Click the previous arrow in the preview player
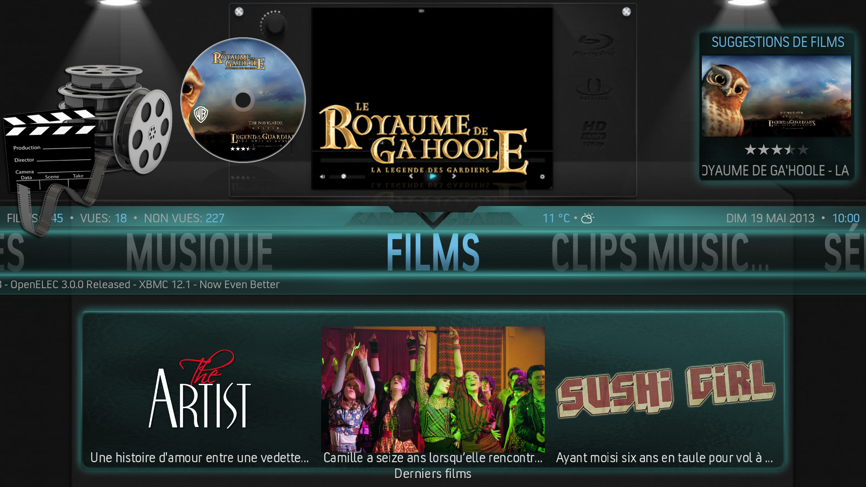The image size is (866, 487). [411, 176]
